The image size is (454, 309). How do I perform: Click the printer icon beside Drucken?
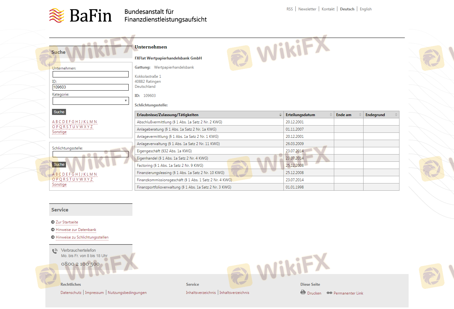[x=303, y=292]
